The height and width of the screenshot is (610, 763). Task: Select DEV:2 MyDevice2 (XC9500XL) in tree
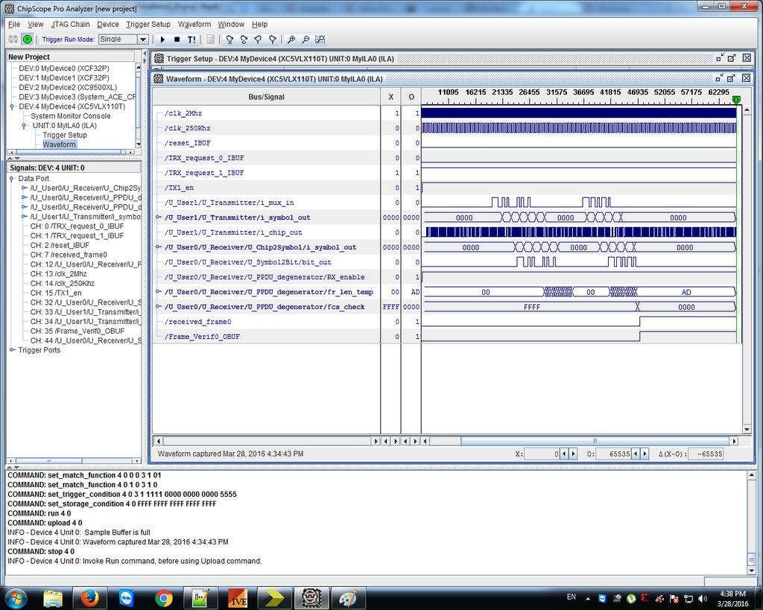pyautogui.click(x=68, y=88)
